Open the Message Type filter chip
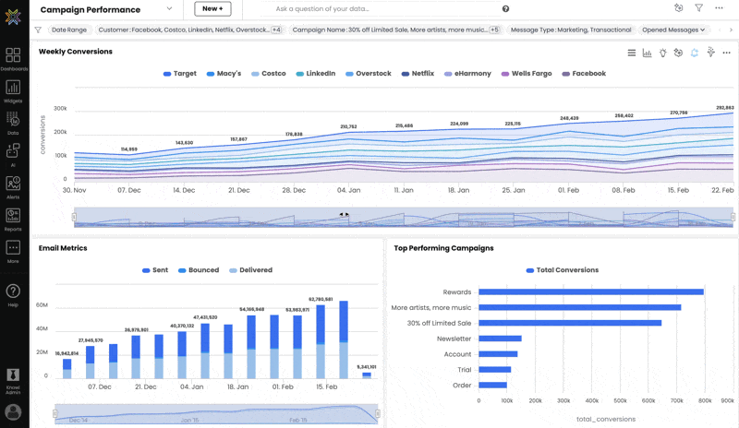 [571, 30]
